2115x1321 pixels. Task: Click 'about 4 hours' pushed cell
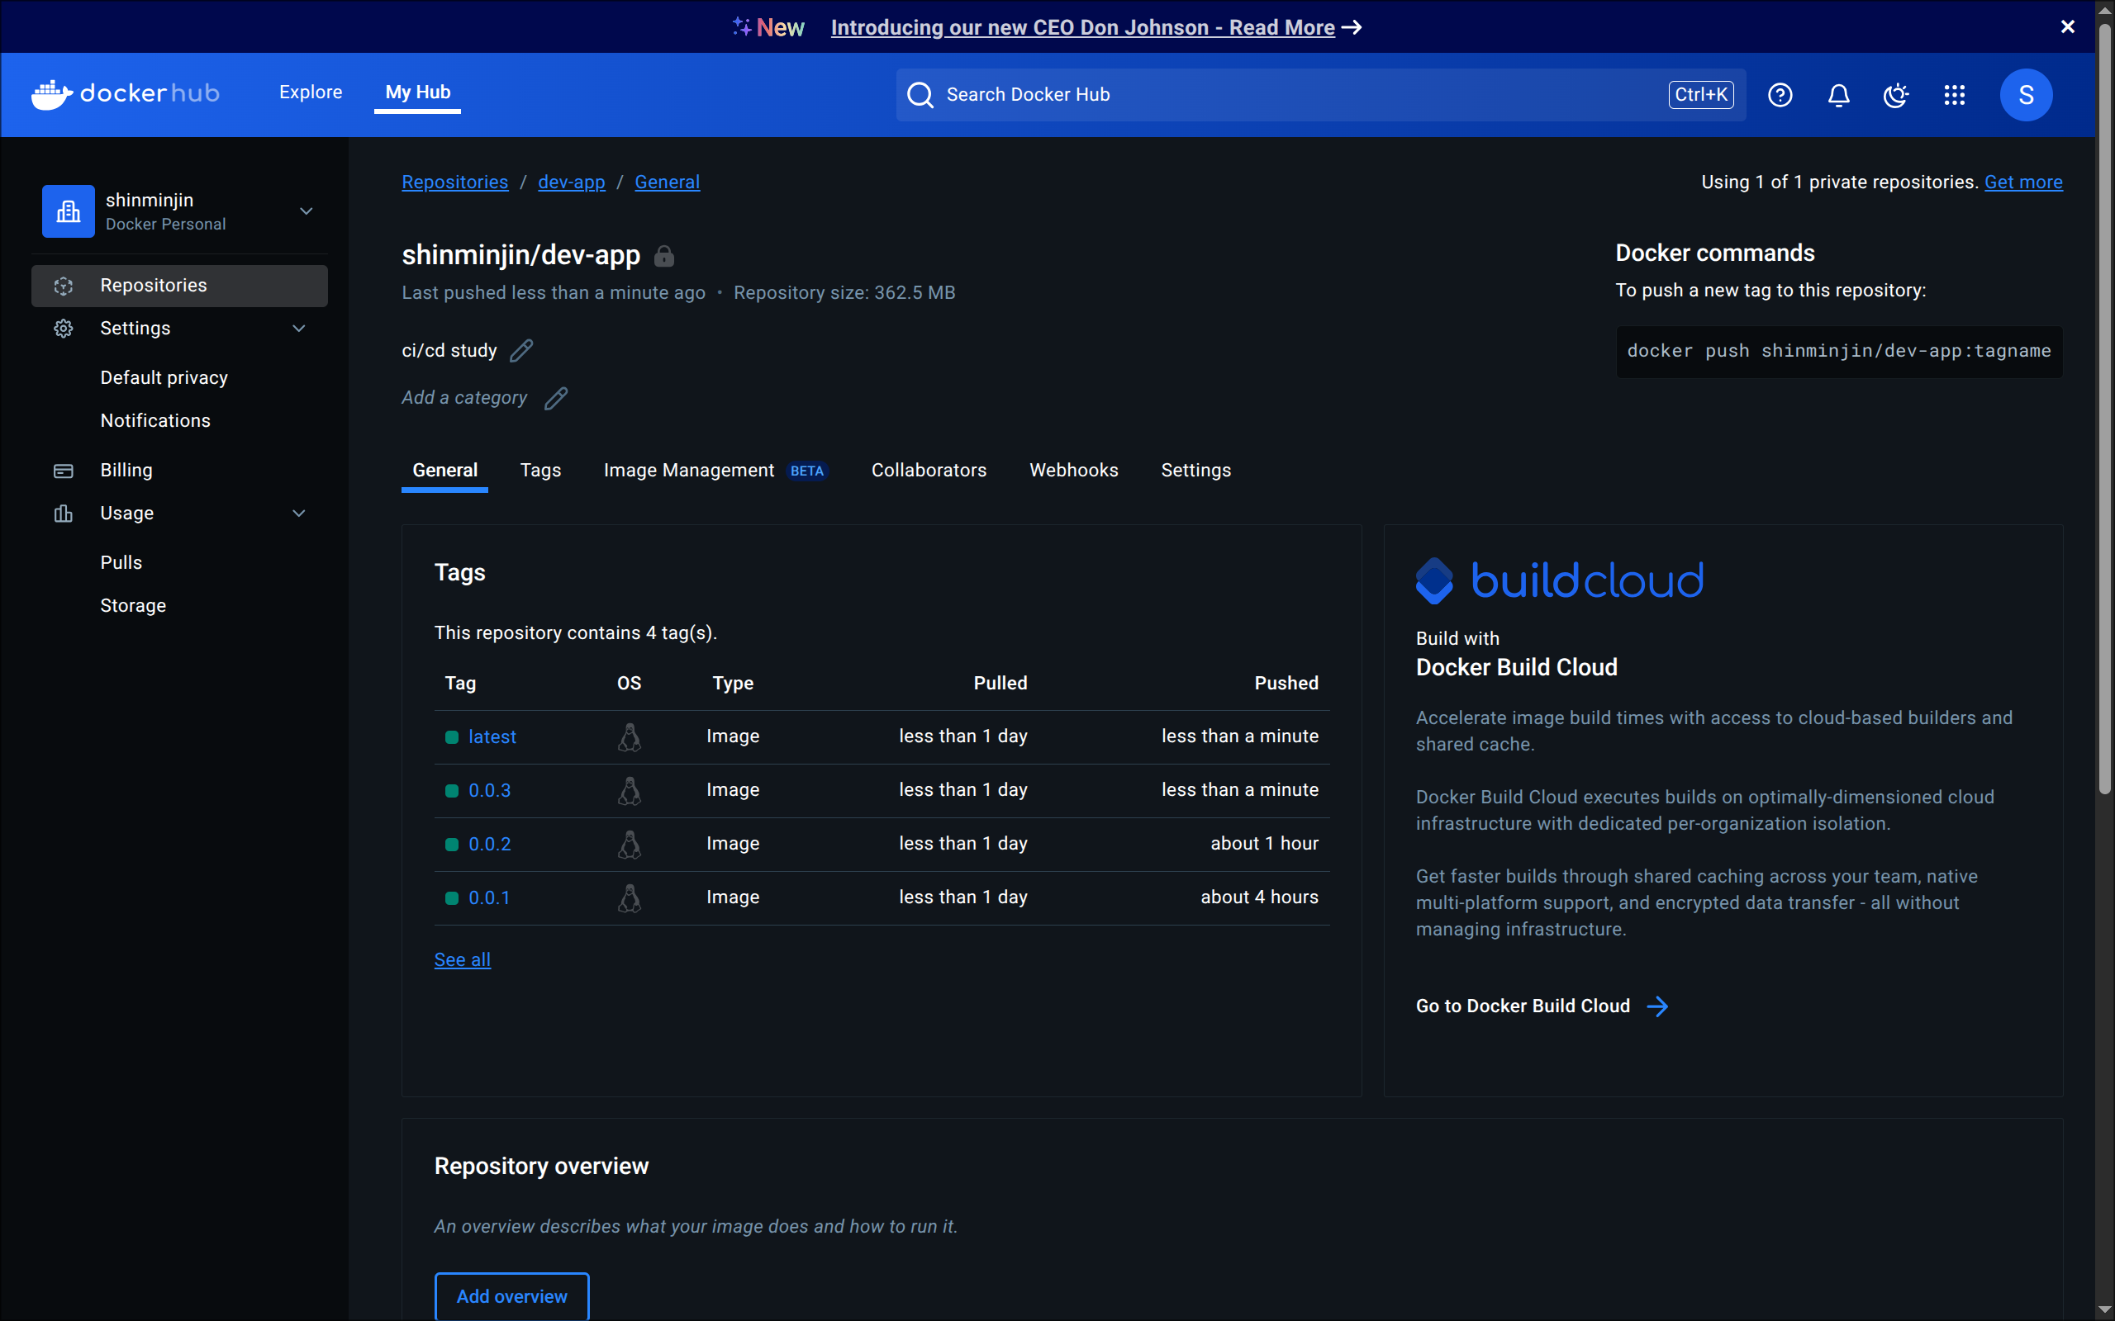pos(1259,897)
